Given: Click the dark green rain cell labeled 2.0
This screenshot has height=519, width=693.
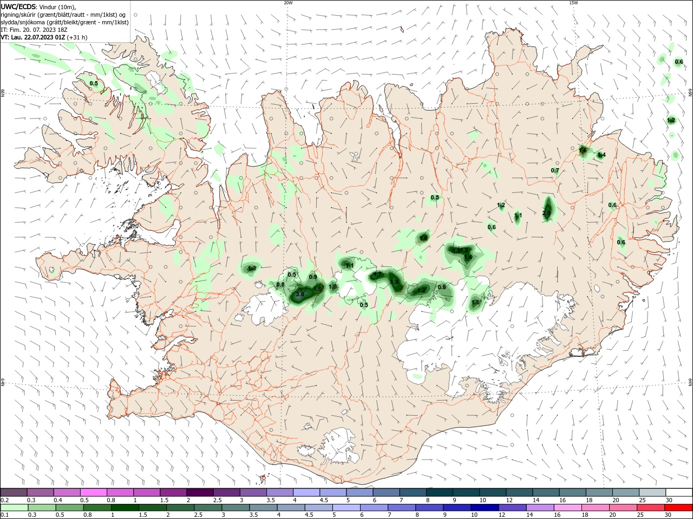Looking at the screenshot, I should 548,208.
